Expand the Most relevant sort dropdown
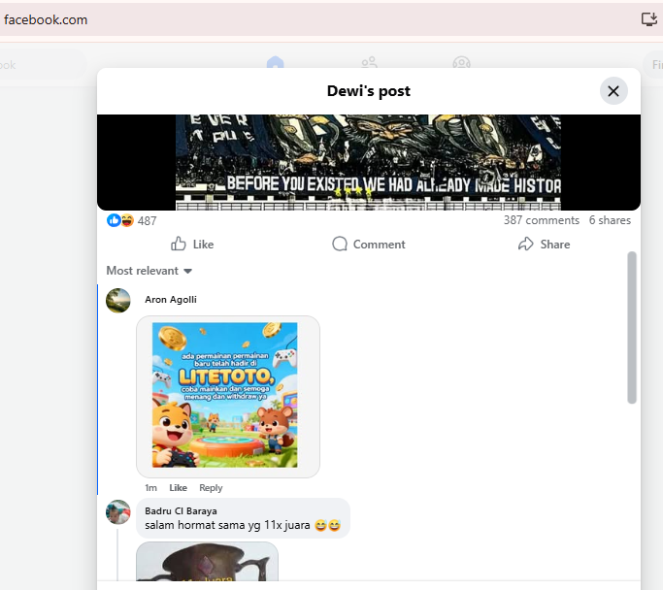The height and width of the screenshot is (590, 663). pyautogui.click(x=149, y=271)
